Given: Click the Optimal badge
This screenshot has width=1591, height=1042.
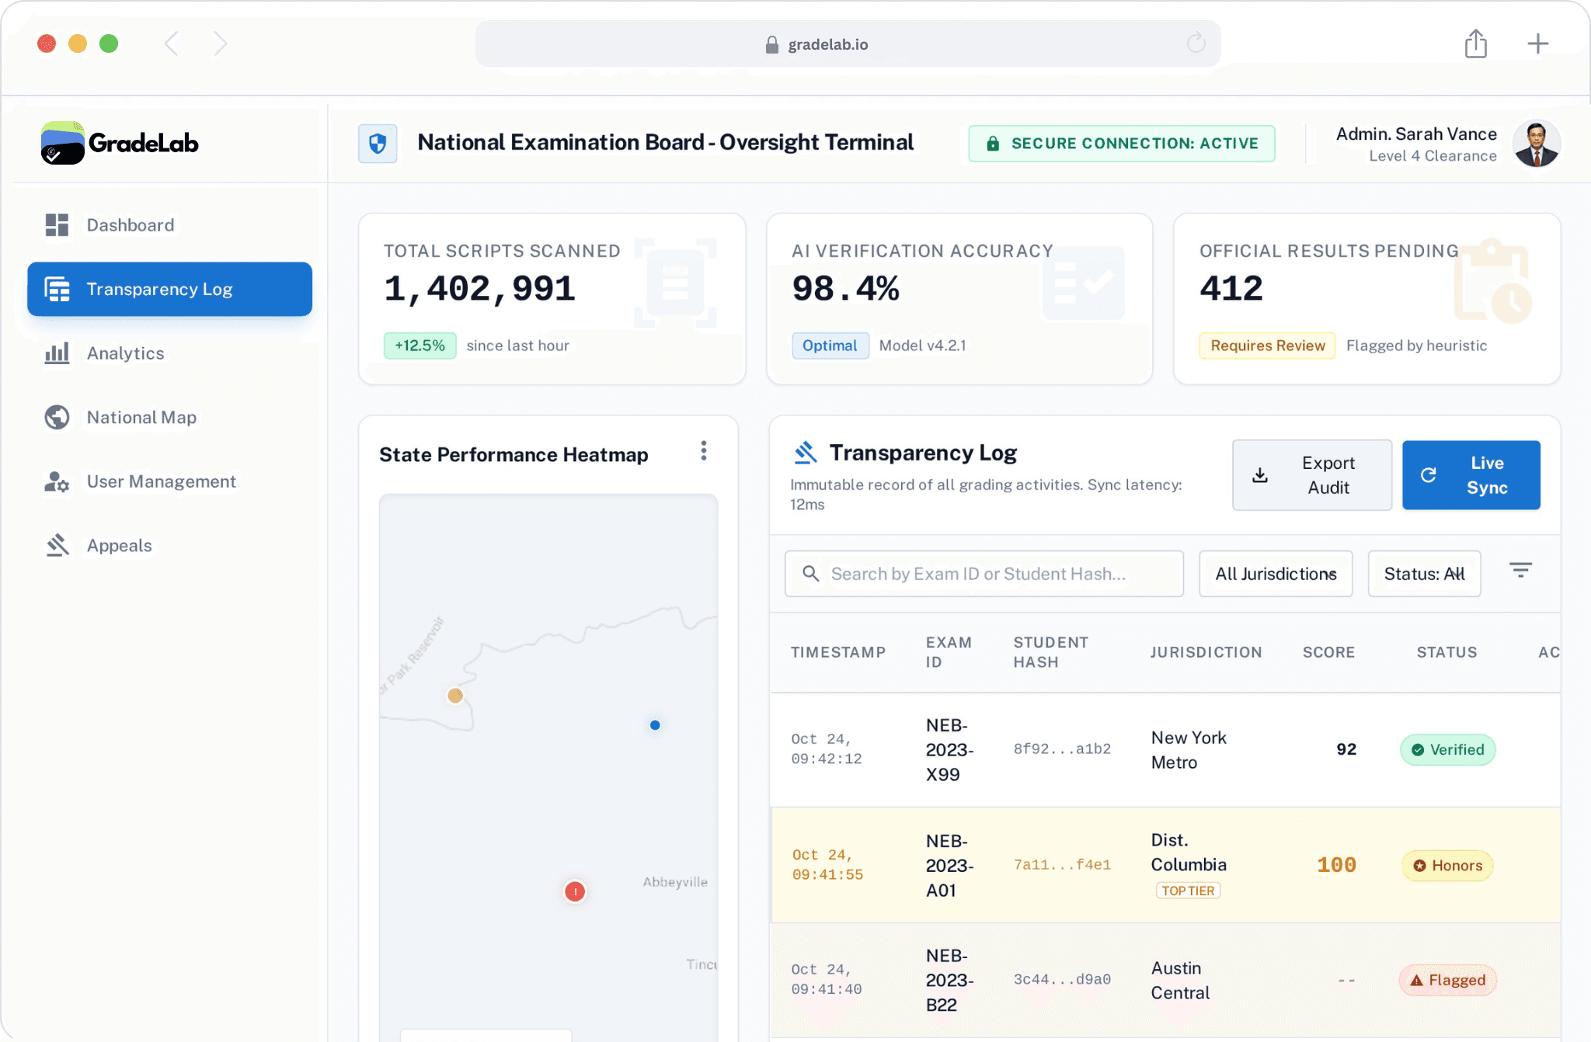Looking at the screenshot, I should coord(830,346).
